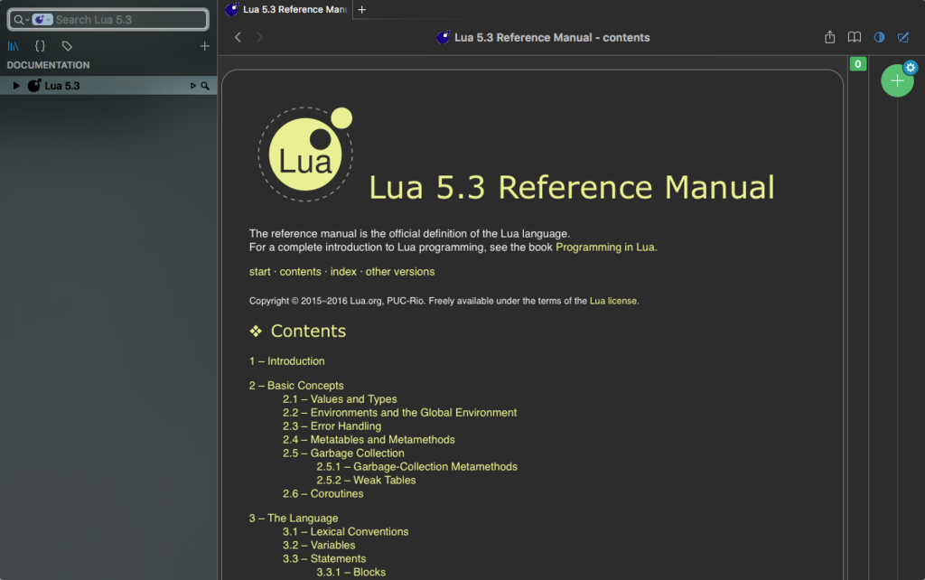Open the Share menu icon
Viewport: 925px width, 580px height.
[x=829, y=37]
